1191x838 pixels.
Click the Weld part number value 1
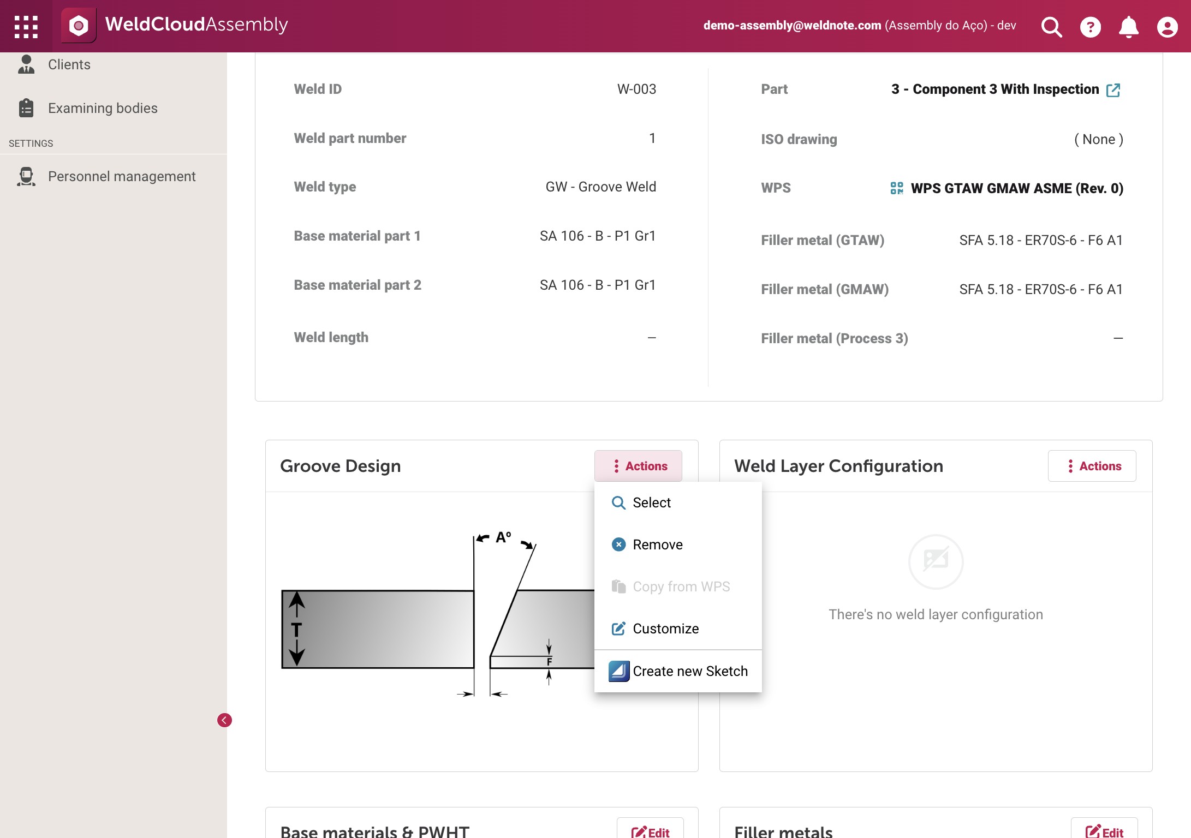point(652,138)
